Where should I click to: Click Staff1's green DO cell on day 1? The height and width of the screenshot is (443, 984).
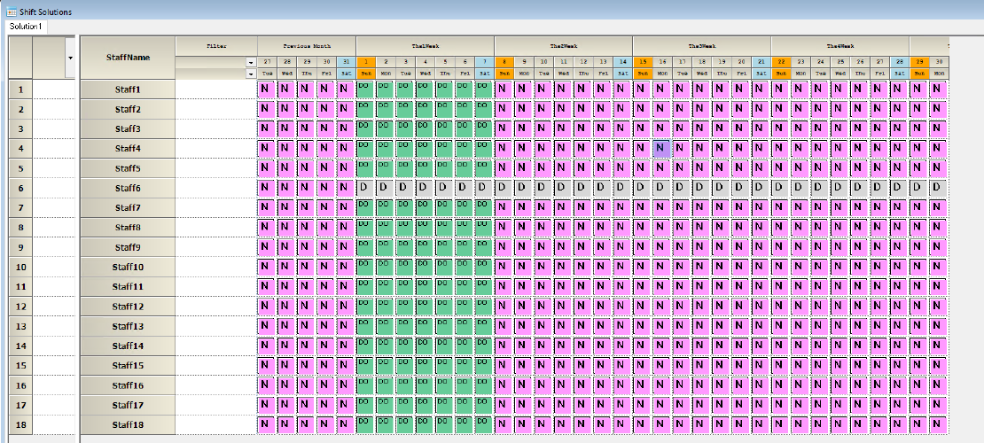[x=366, y=89]
